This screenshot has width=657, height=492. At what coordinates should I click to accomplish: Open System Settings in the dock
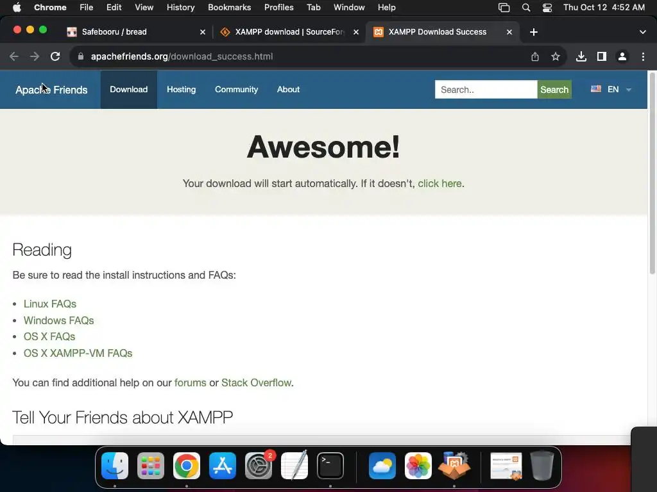(259, 466)
